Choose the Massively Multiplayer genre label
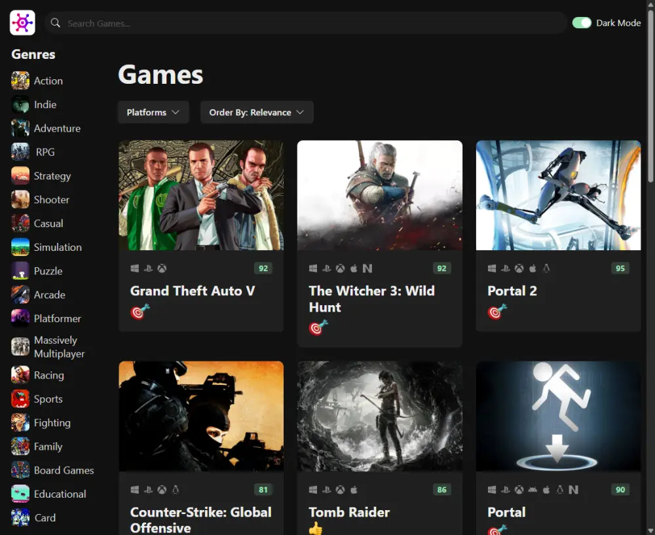Screen dimensions: 655x535 [60, 347]
